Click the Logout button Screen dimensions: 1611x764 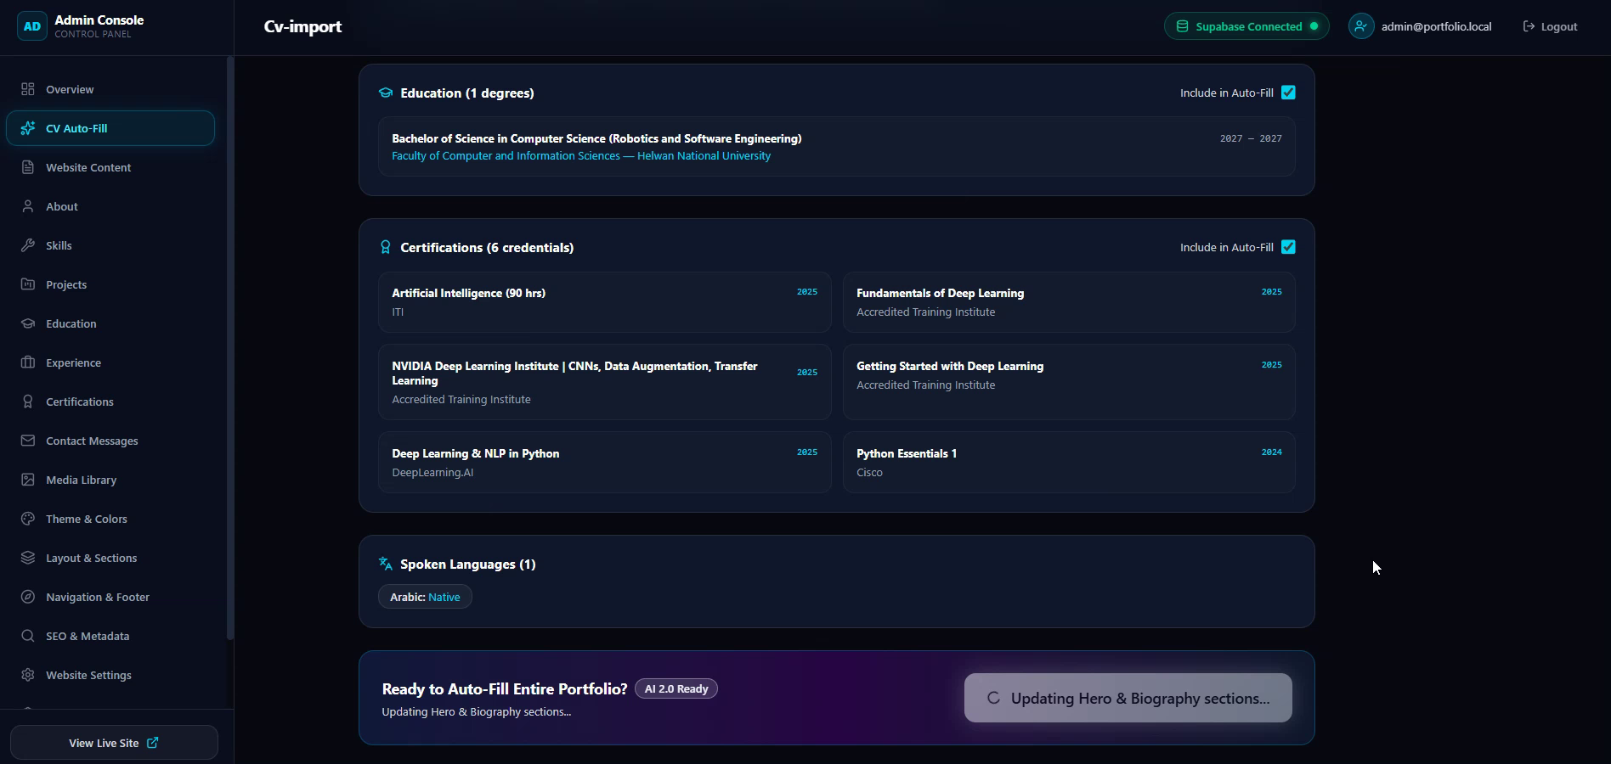(1550, 26)
